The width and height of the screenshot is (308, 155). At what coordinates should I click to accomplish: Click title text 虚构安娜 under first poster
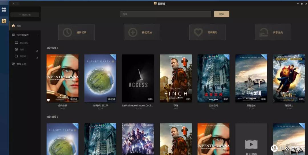coord(62,106)
